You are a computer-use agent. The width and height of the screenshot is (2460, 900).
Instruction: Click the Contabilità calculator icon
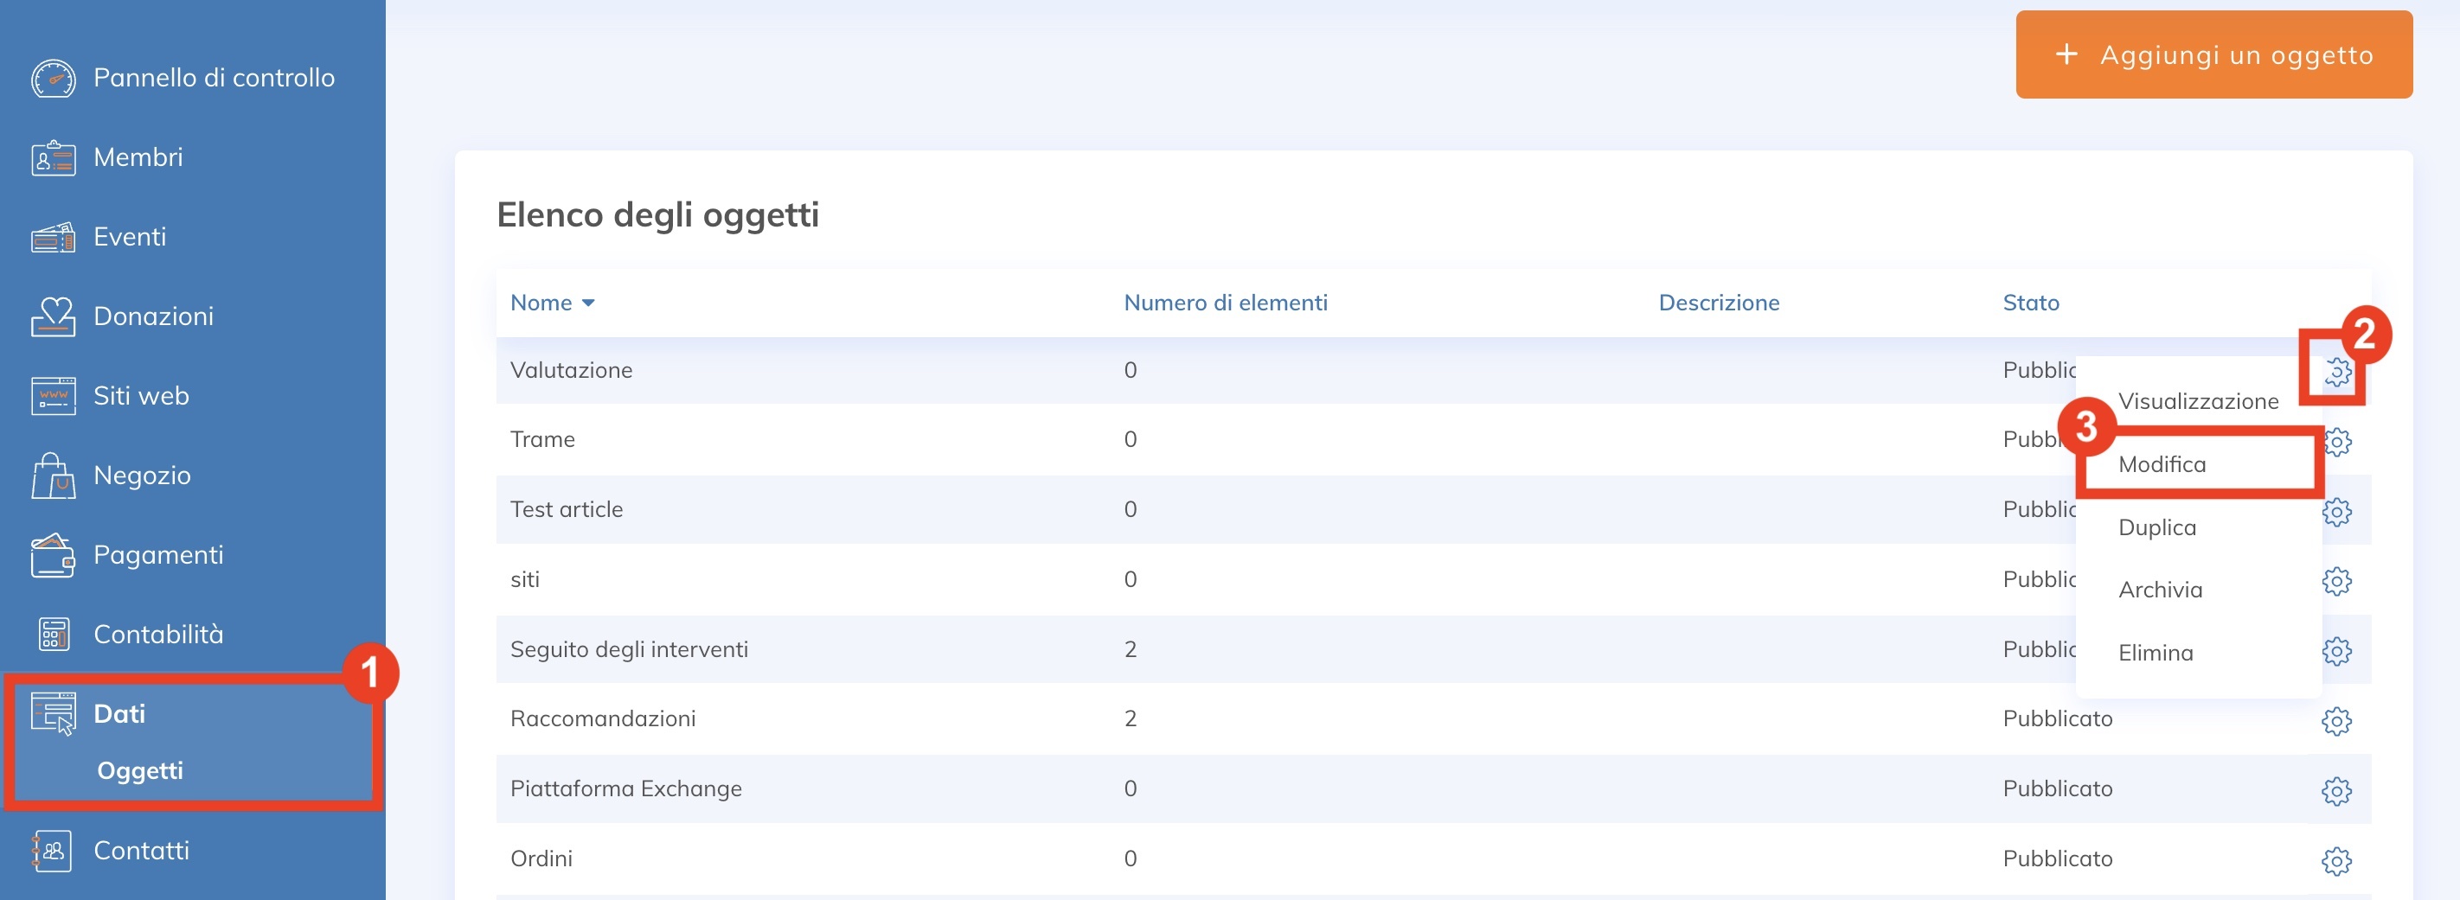(53, 635)
